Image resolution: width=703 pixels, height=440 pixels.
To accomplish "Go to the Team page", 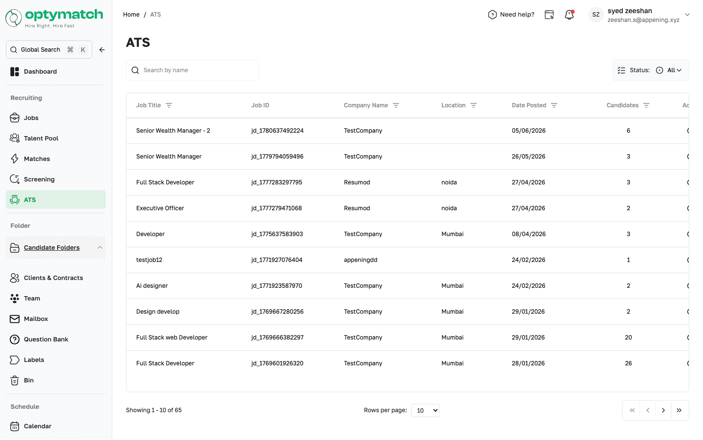I will tap(56, 299).
